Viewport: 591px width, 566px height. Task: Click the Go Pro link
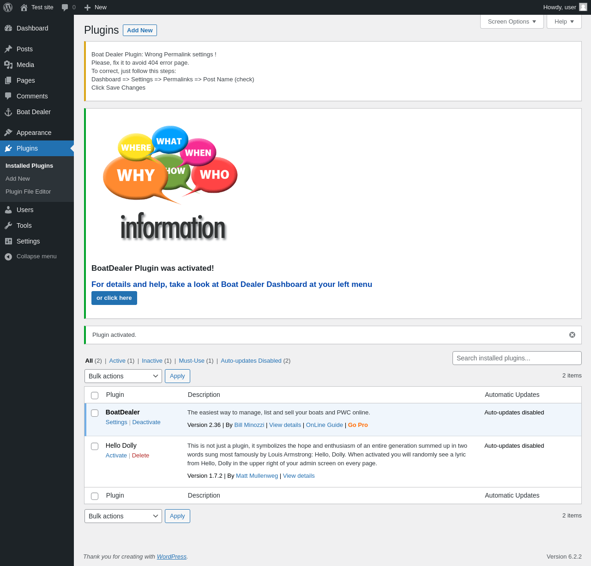click(358, 425)
